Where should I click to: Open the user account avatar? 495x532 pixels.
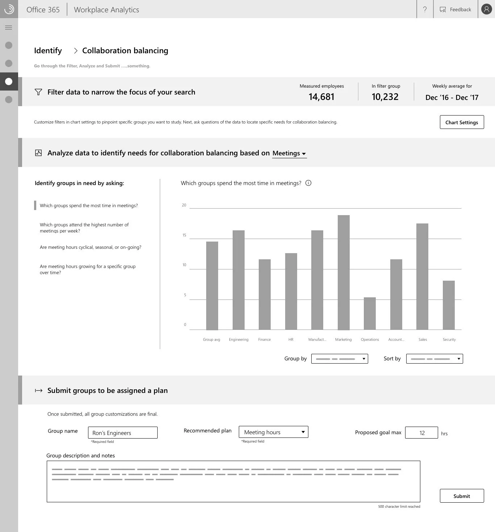point(486,9)
